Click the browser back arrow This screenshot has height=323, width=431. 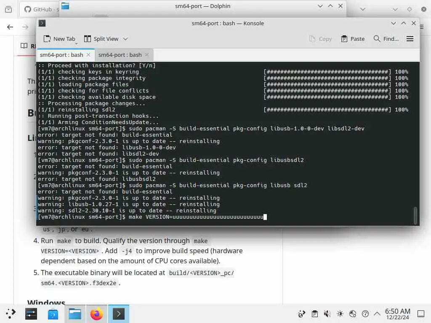point(10,27)
